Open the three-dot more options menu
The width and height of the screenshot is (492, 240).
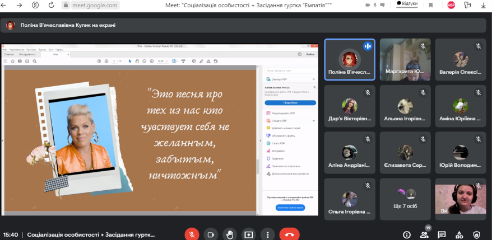pyautogui.click(x=268, y=234)
